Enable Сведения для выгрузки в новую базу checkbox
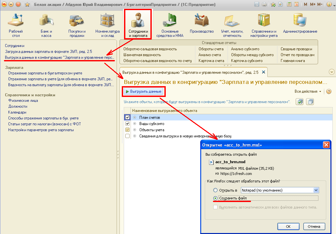Image resolution: width=336 pixels, height=234 pixels. coord(128,136)
